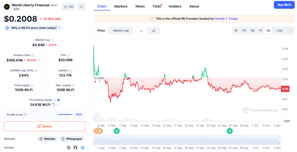Click the Market cap info icon
This screenshot has width=297, height=152.
pyautogui.click(x=52, y=40)
